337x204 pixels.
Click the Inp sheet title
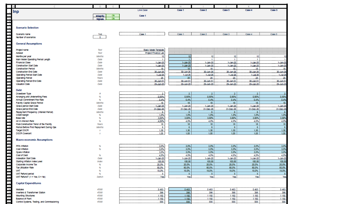pos(15,11)
